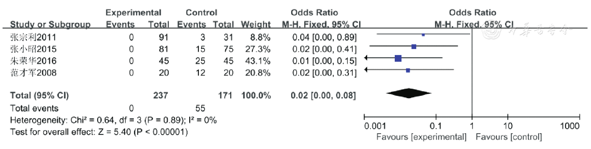This screenshot has width=591, height=149.
Task: Click the blue square marker for 范才军2008
Action: coord(408,70)
